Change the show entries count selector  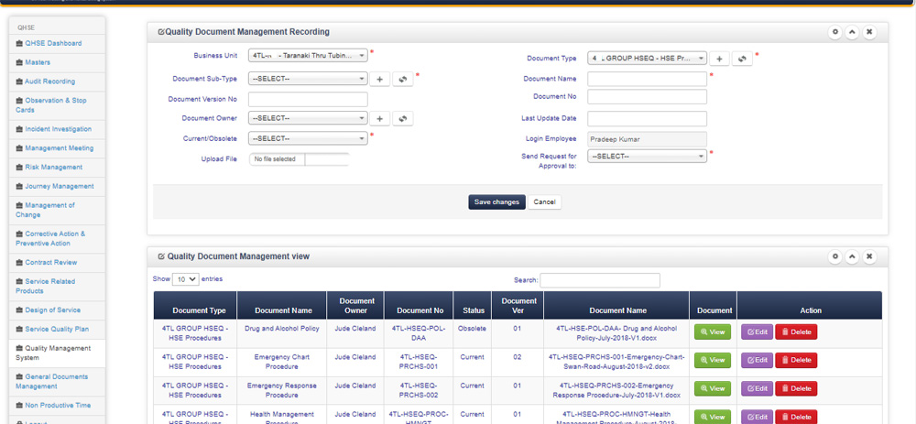click(186, 279)
